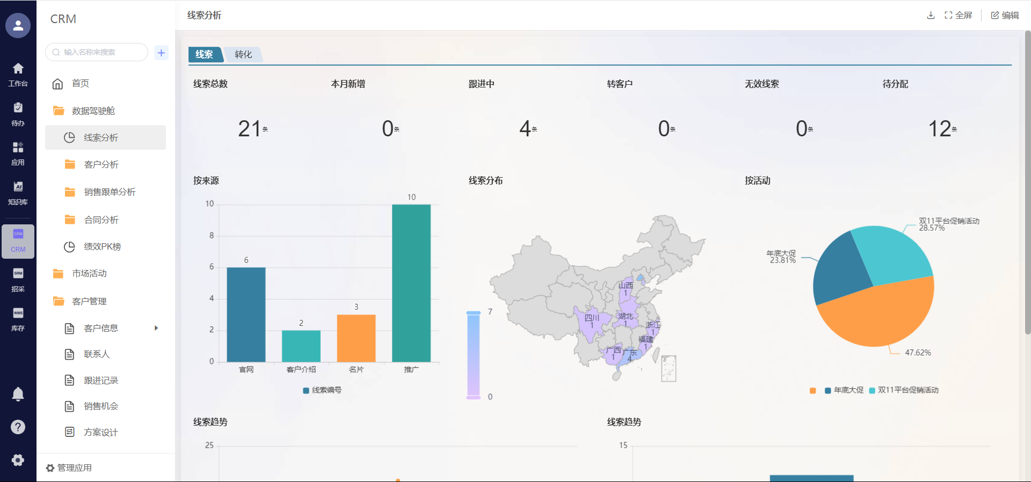Open the 知识库 AI icon

click(18, 192)
